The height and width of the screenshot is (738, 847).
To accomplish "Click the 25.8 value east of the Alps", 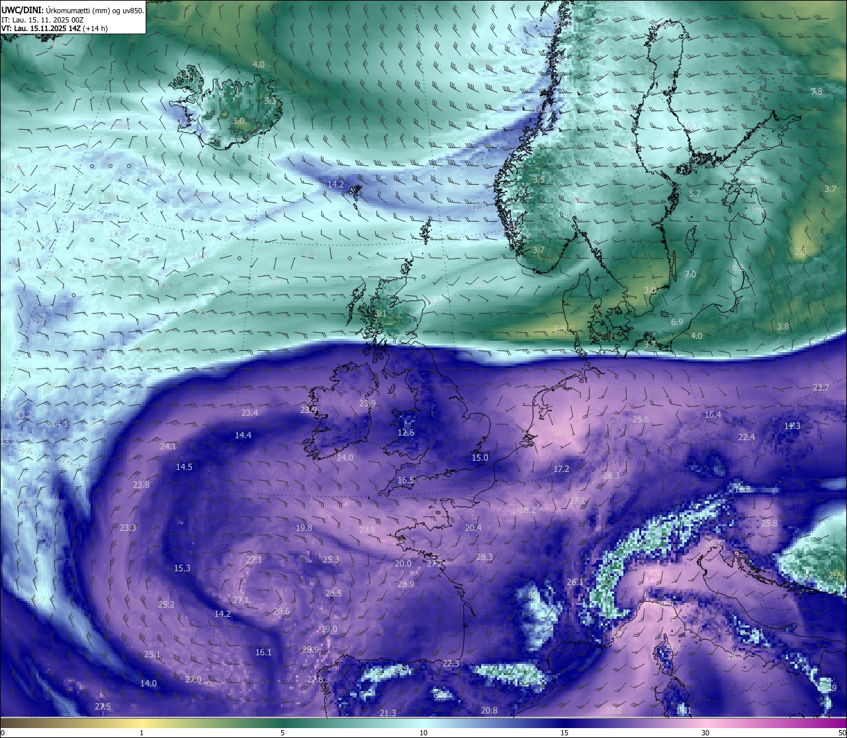I will (x=769, y=523).
